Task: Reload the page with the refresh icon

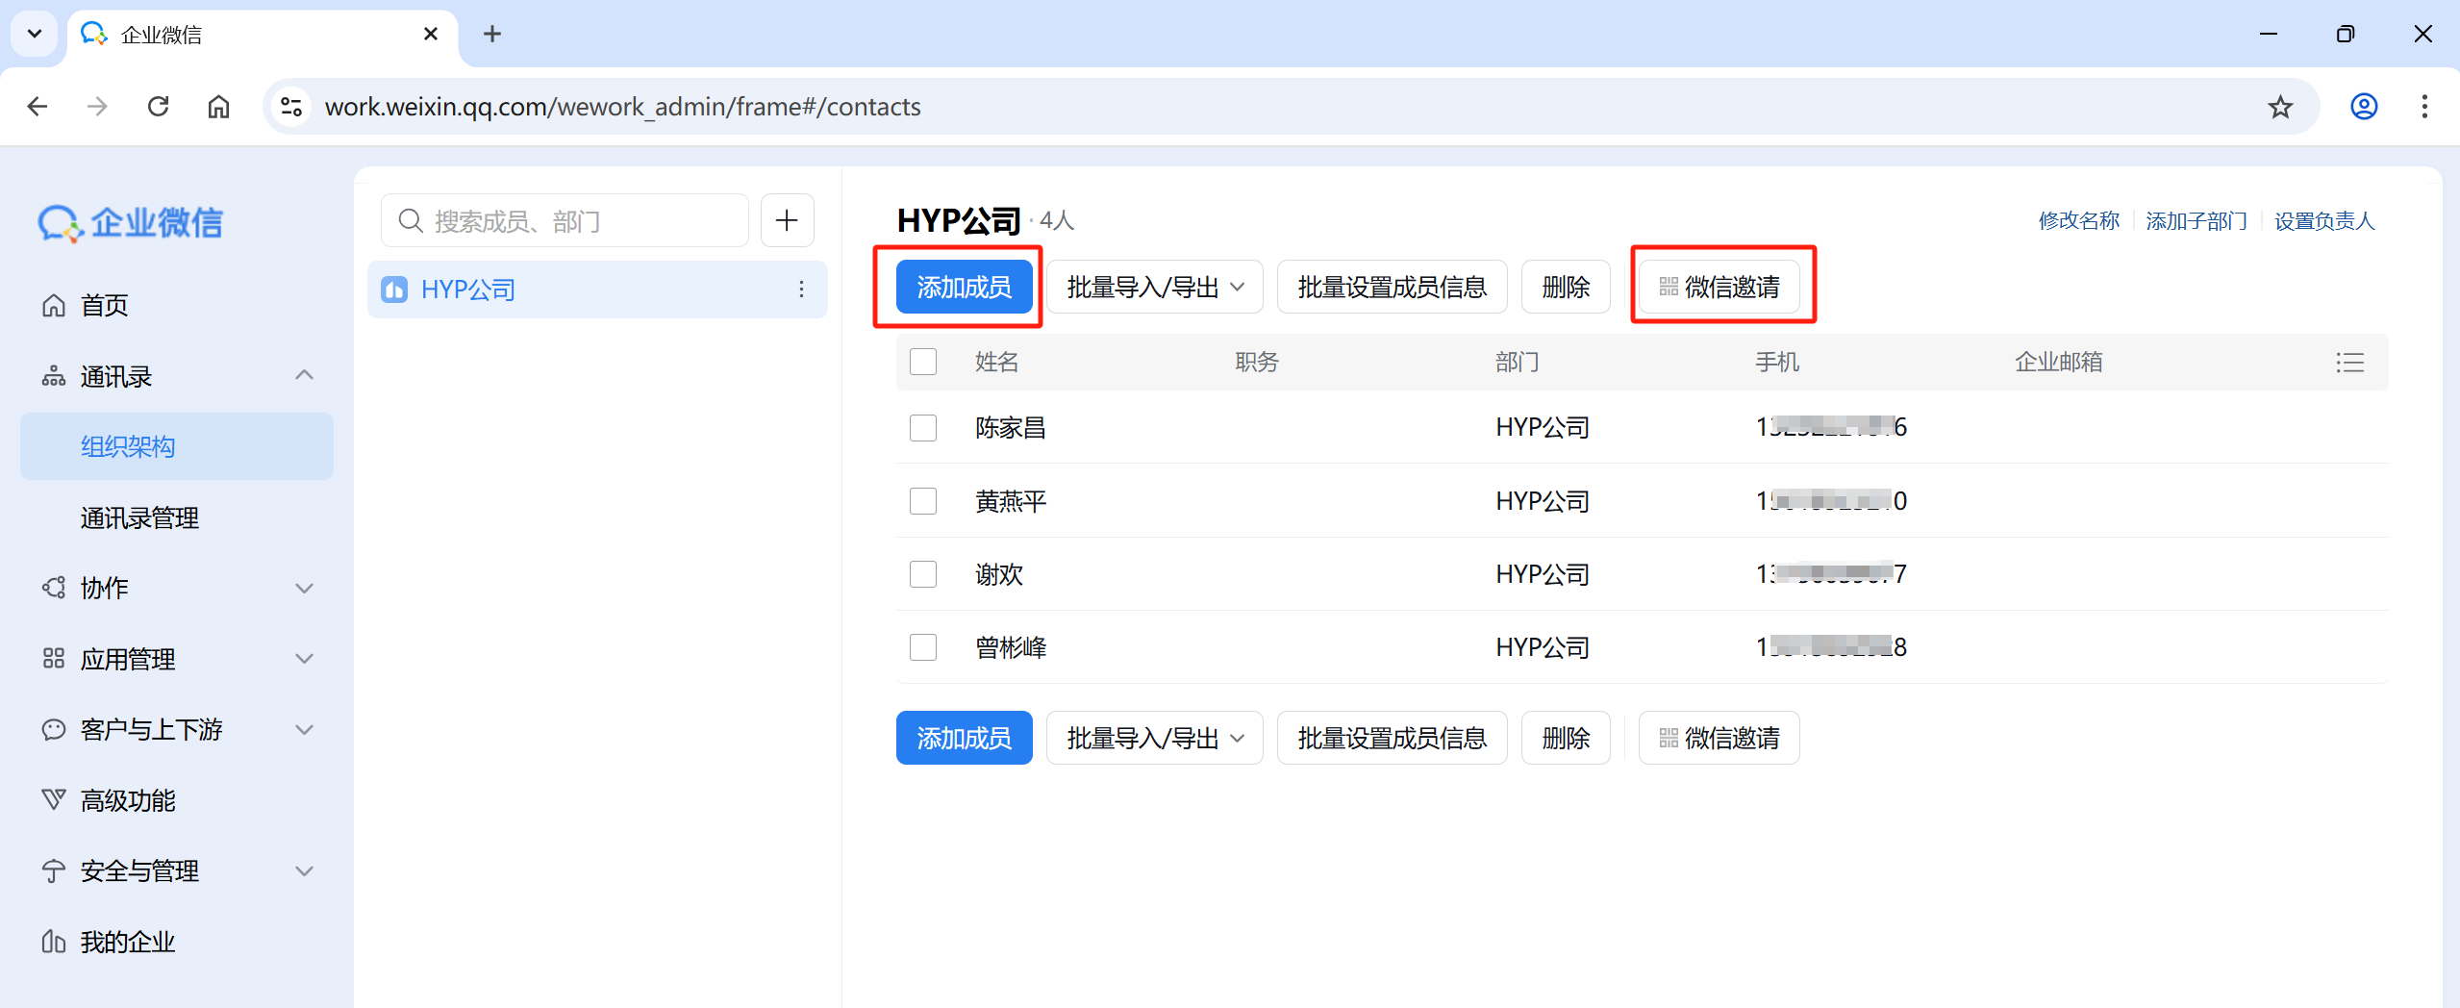Action: point(159,107)
